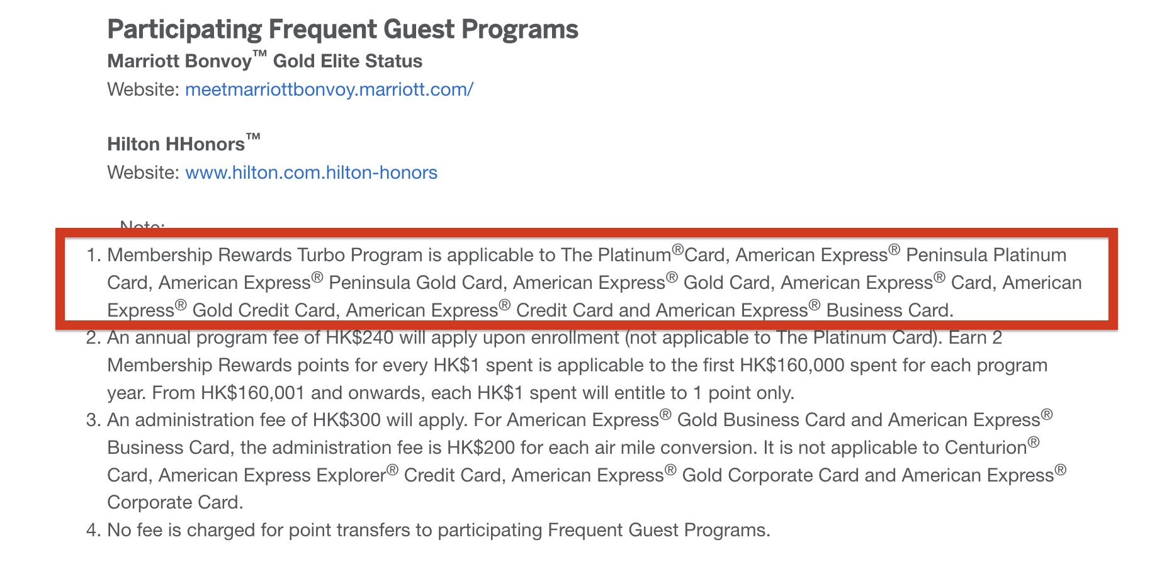1157x569 pixels.
Task: Click the Hilton HHonors heading
Action: coord(184,144)
